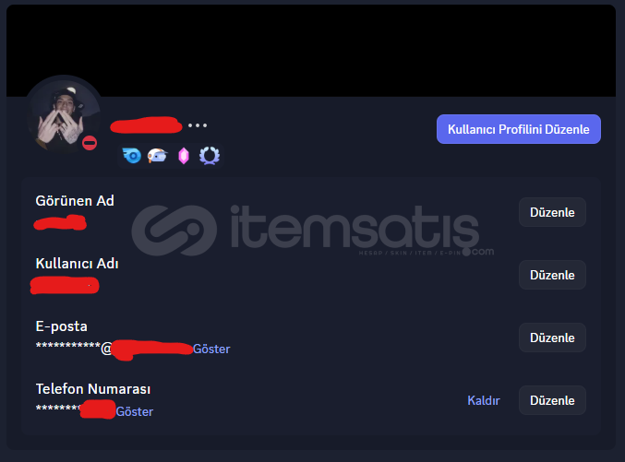Click the Kullanıcı Profilini Düzenle button
The width and height of the screenshot is (625, 462).
coord(519,129)
